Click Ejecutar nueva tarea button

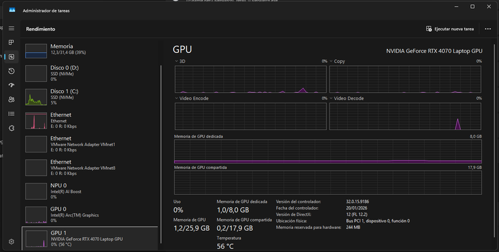[450, 29]
